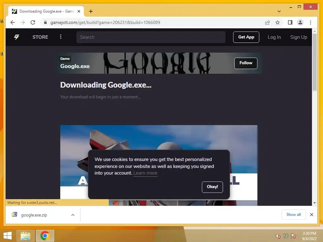Viewport: 323px width, 242px height.
Task: Share this page using the share icon
Action: pyautogui.click(x=267, y=22)
